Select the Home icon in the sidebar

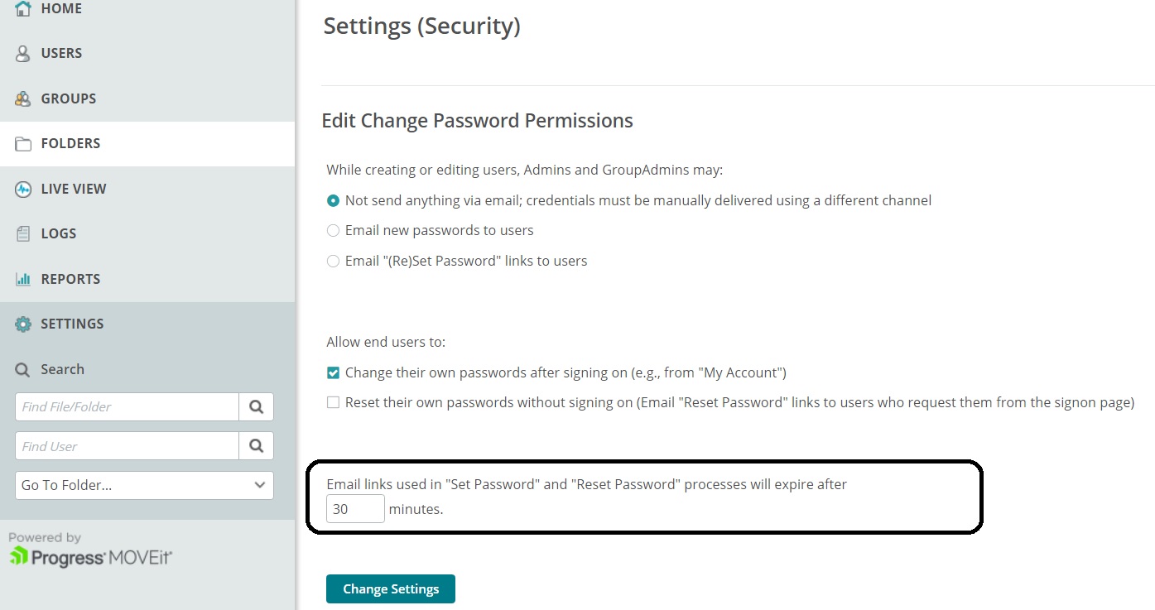22,8
